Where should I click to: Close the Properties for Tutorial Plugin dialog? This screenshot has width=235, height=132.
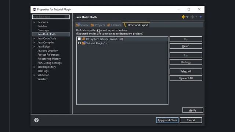(x=199, y=9)
